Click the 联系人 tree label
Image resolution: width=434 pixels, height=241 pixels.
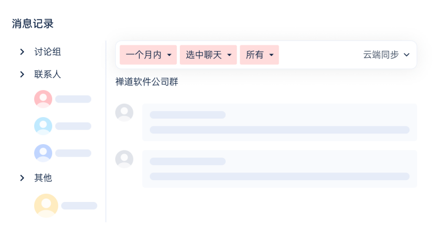(48, 74)
